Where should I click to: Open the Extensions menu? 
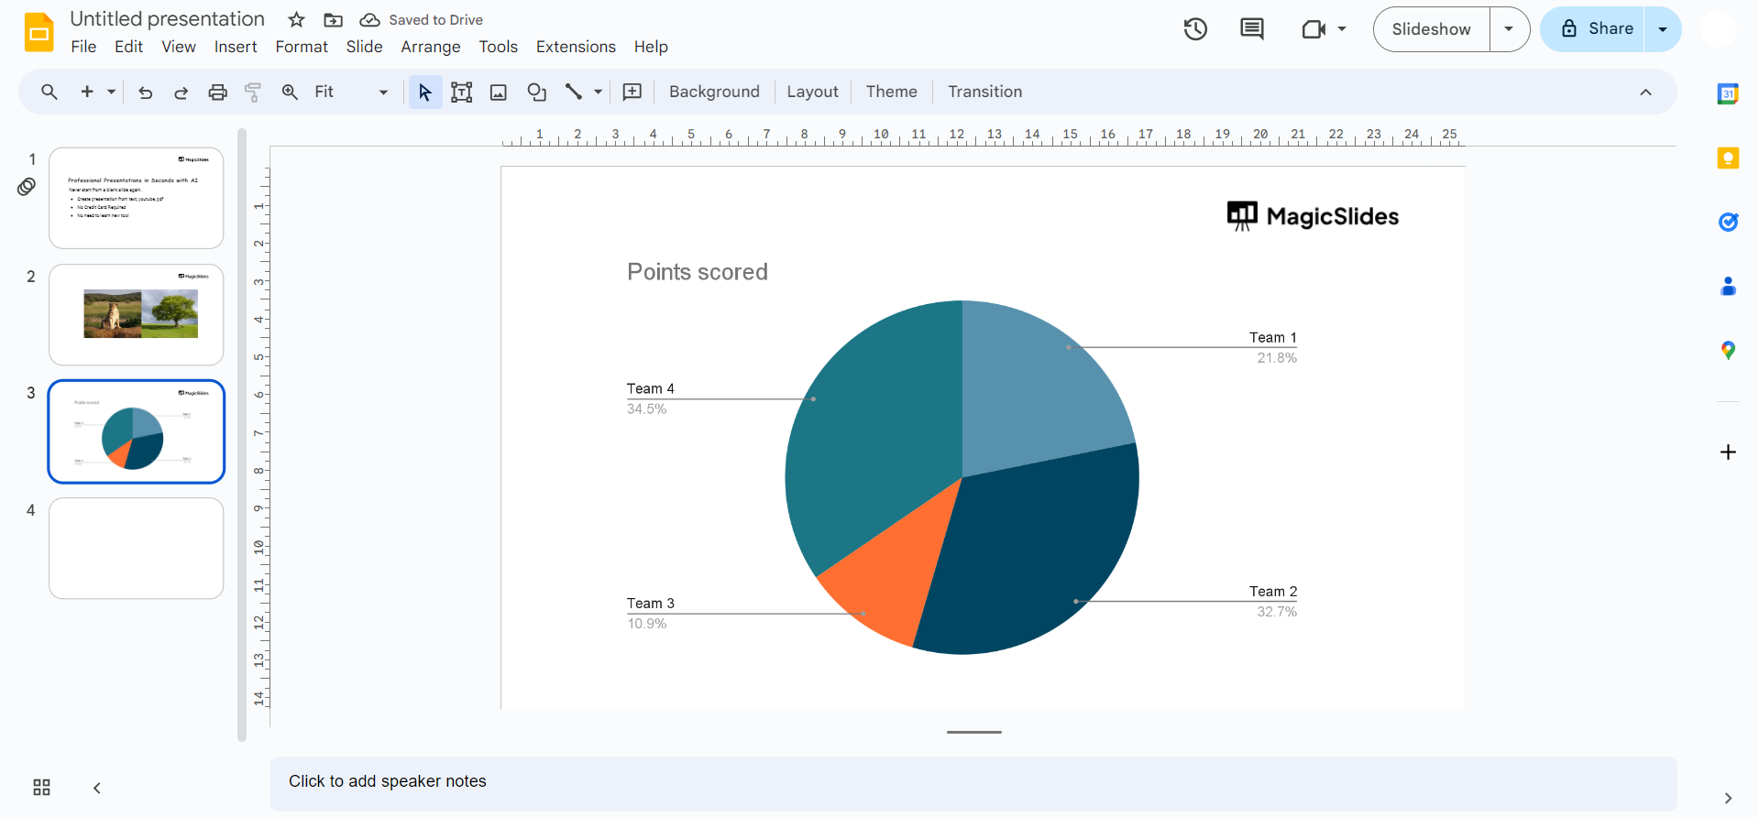pyautogui.click(x=576, y=47)
